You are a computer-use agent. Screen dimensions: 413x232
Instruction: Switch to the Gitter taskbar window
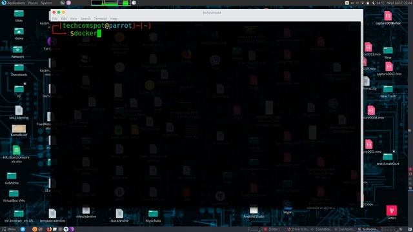click(272, 229)
